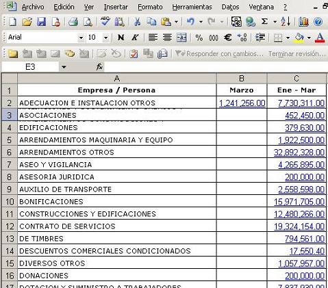Screen dimensions: 328x288
Task: Cut selection with the scissors icon
Action: coord(137,22)
